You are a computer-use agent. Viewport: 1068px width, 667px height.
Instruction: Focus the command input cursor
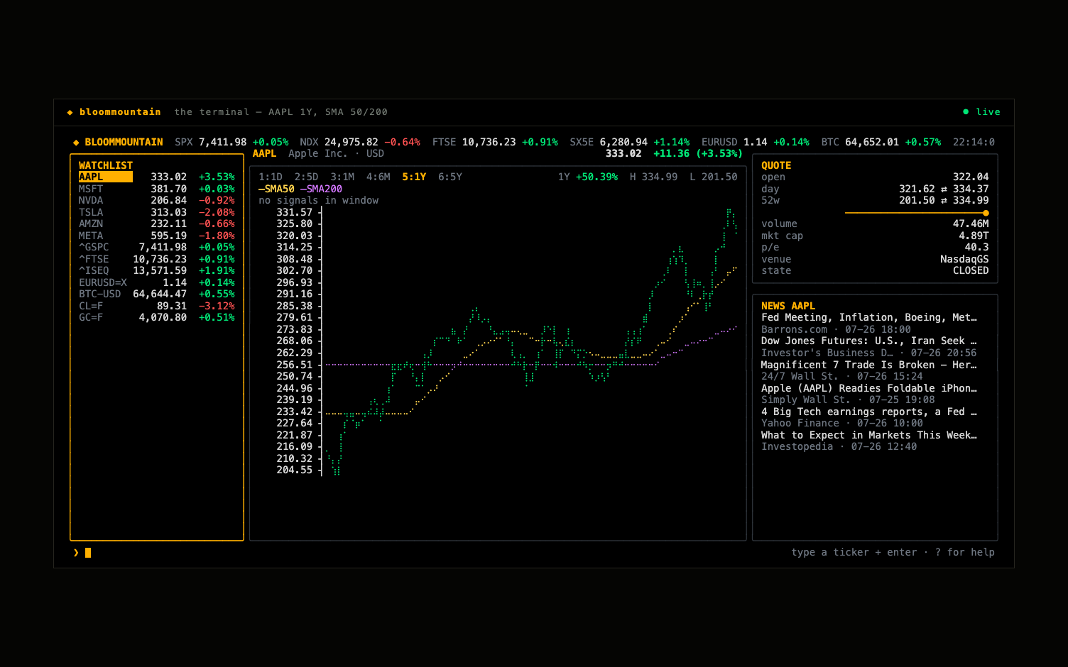88,553
